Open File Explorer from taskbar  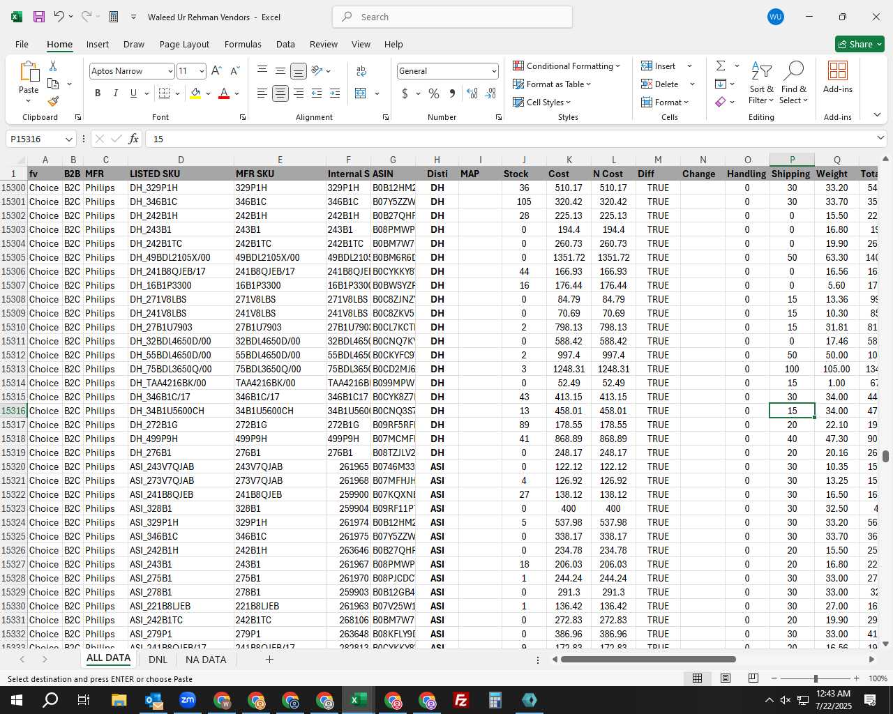pos(119,700)
